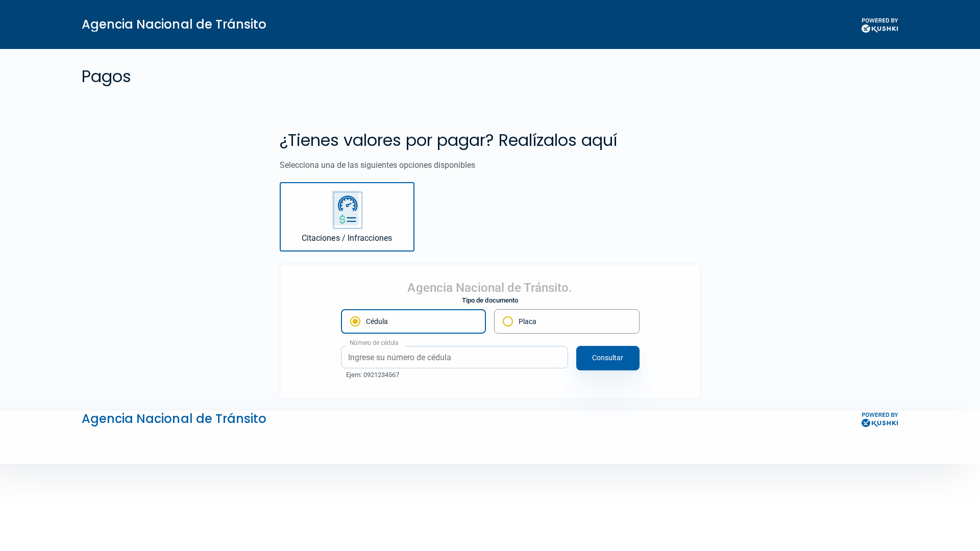The image size is (980, 551).
Task: Click the example text Ejem: 0921234567
Action: [373, 375]
